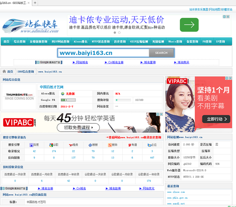Click the Google PR rank bar

point(68,100)
